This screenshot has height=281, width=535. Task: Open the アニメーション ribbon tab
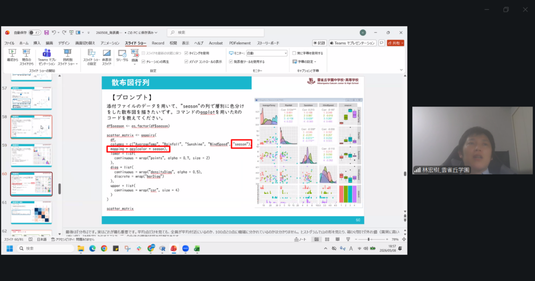[x=110, y=43]
